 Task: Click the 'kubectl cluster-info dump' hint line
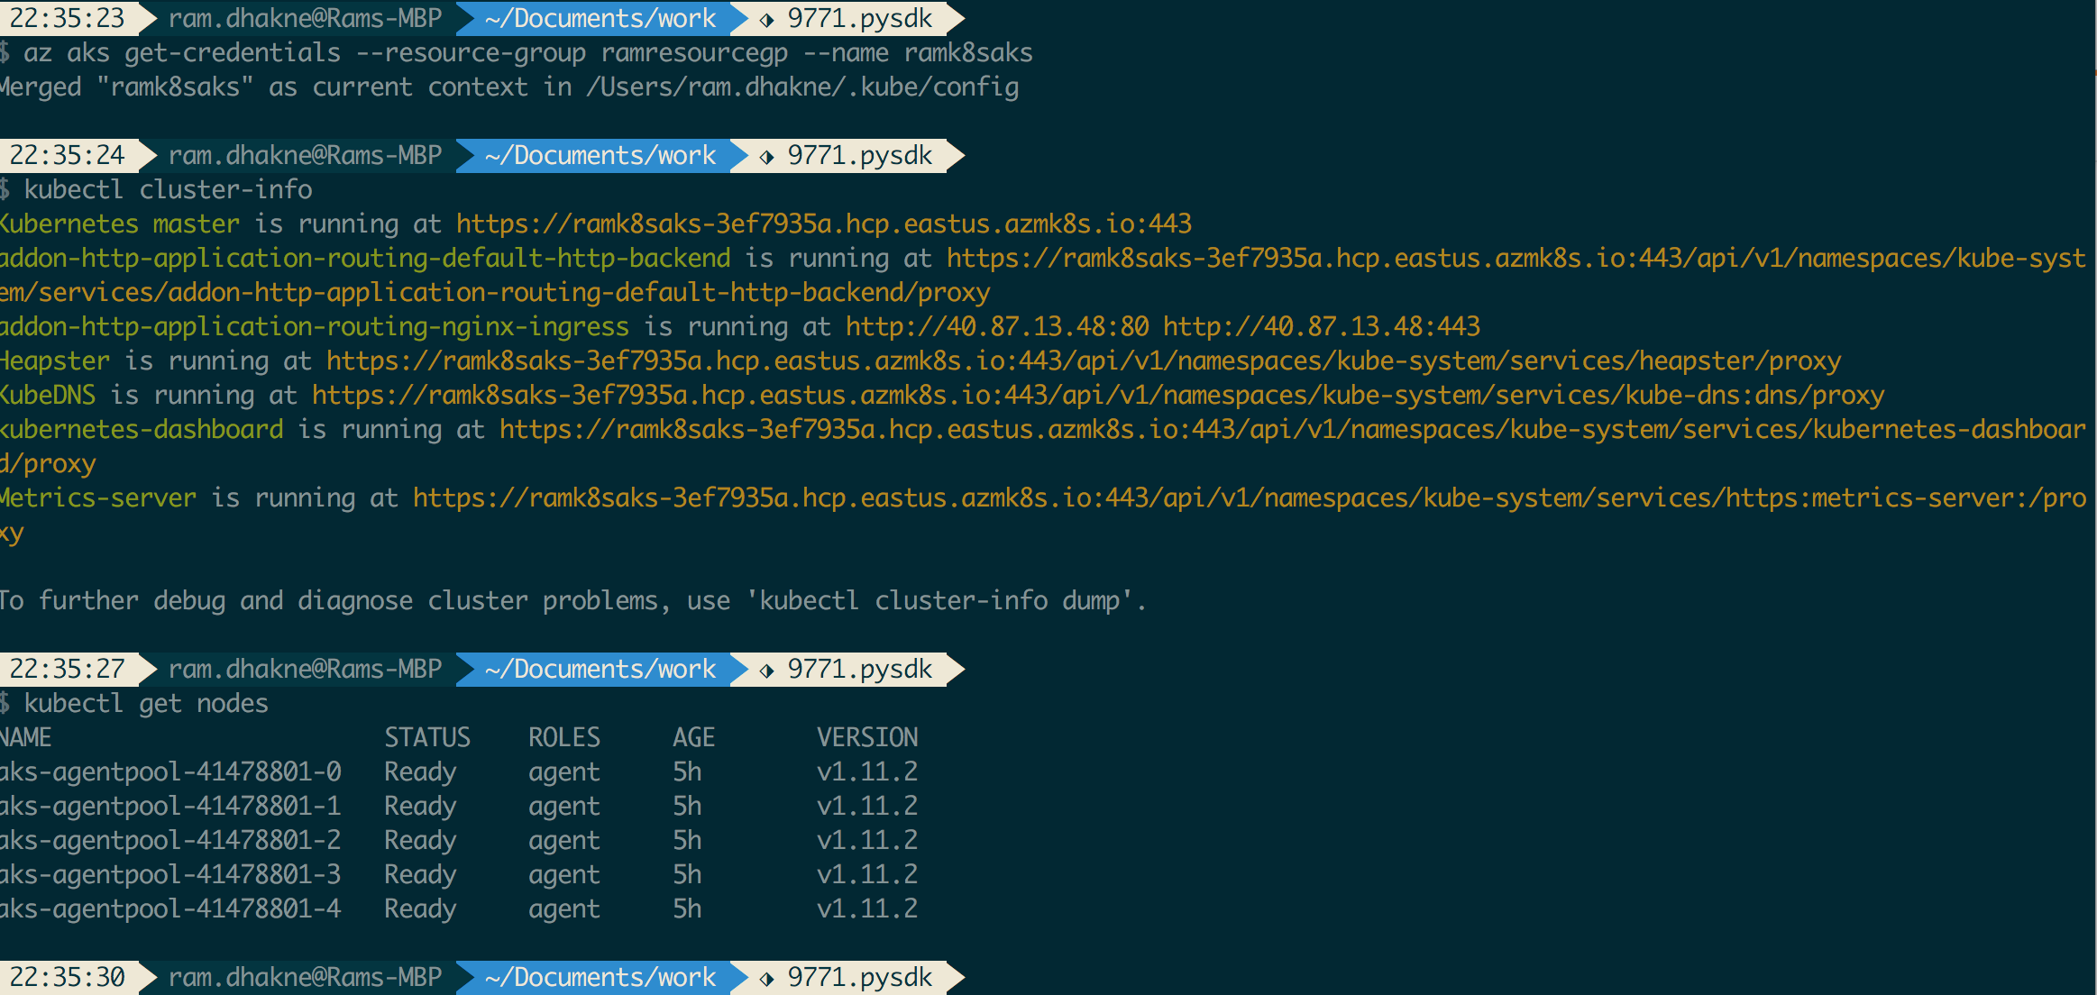point(573,600)
